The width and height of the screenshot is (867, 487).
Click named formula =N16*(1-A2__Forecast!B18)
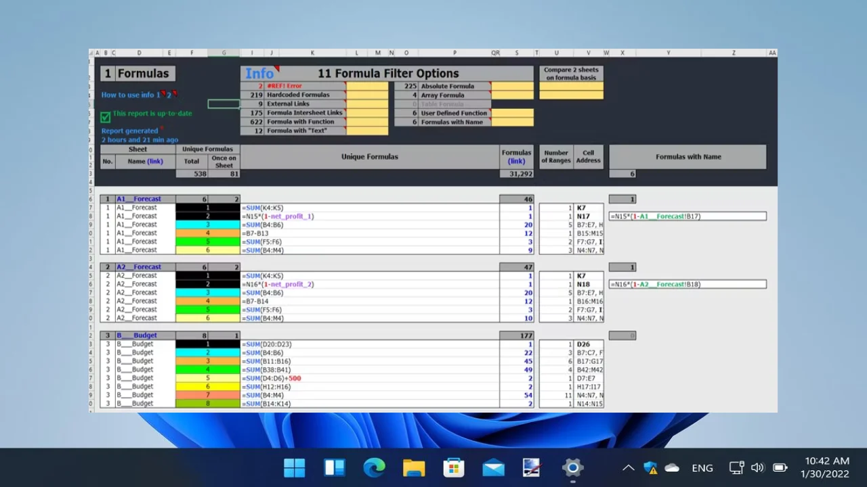tap(688, 285)
